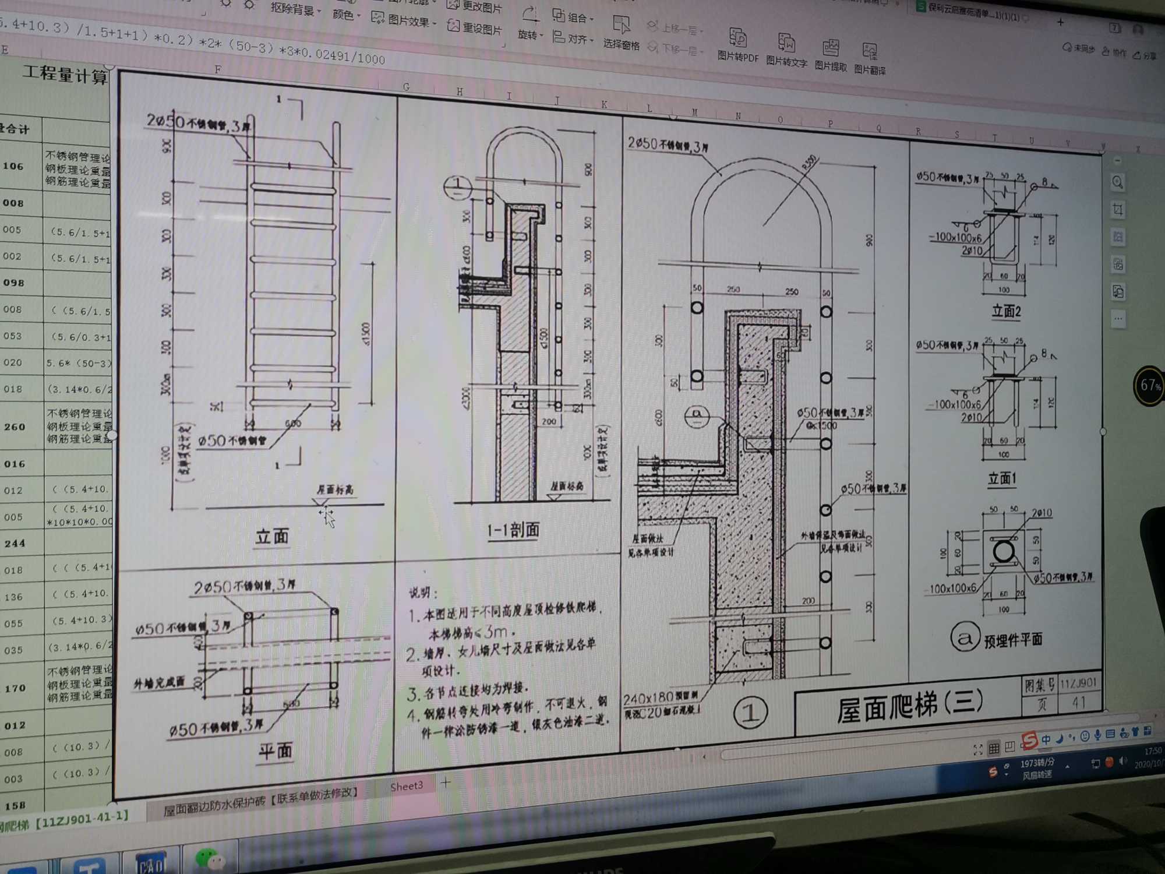Open WeChat from the taskbar
1165x874 pixels.
pos(209,858)
